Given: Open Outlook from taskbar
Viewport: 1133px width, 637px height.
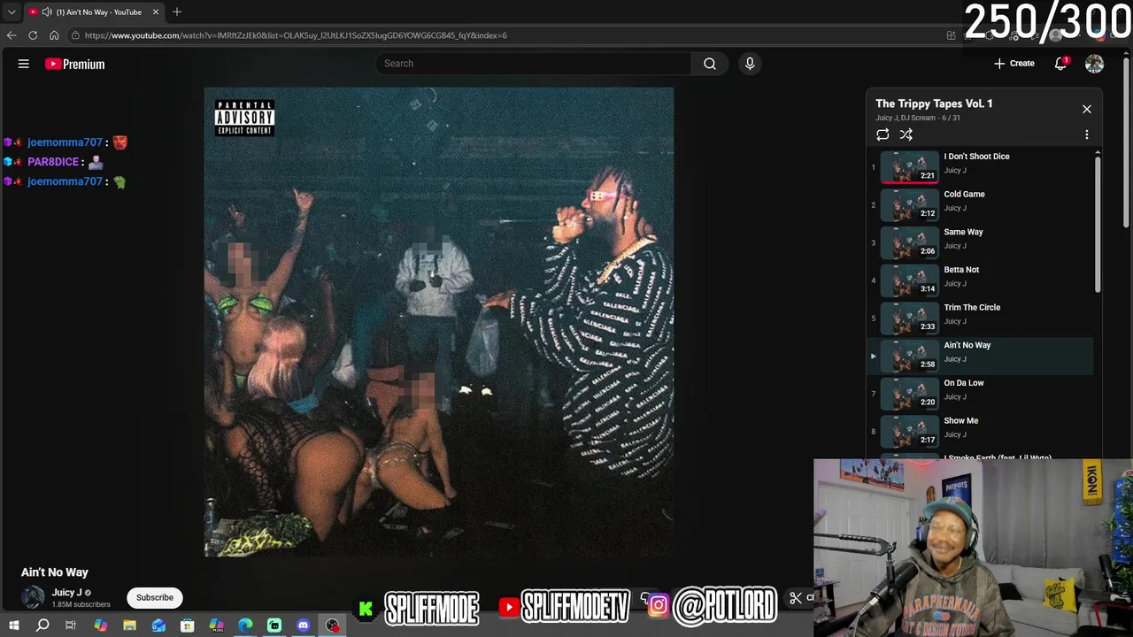Looking at the screenshot, I should pyautogui.click(x=158, y=625).
